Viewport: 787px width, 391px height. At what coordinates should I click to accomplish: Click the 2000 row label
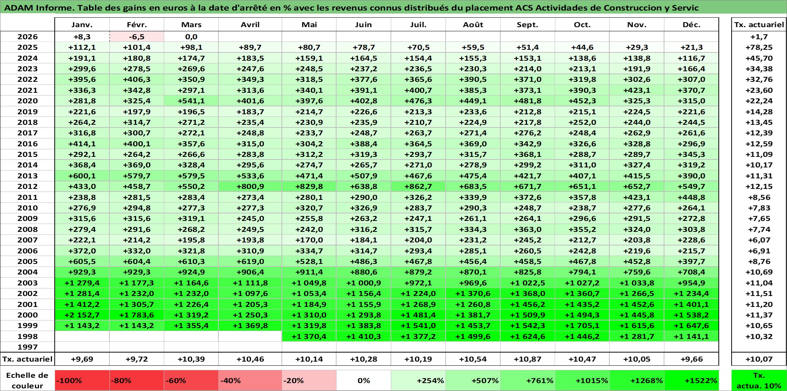[28, 315]
